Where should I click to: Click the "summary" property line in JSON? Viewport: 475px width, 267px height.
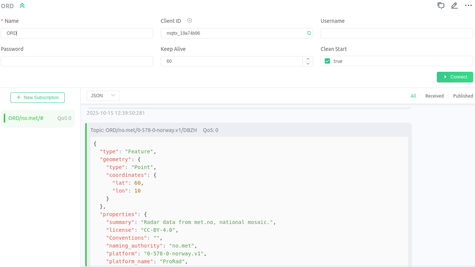point(191,222)
